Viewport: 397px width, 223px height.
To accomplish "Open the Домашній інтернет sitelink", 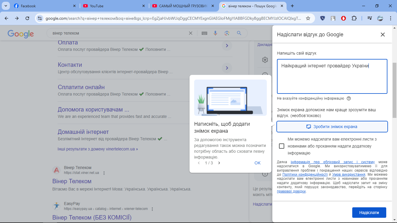I will (83, 132).
